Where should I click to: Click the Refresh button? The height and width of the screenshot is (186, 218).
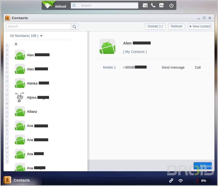pos(177,26)
